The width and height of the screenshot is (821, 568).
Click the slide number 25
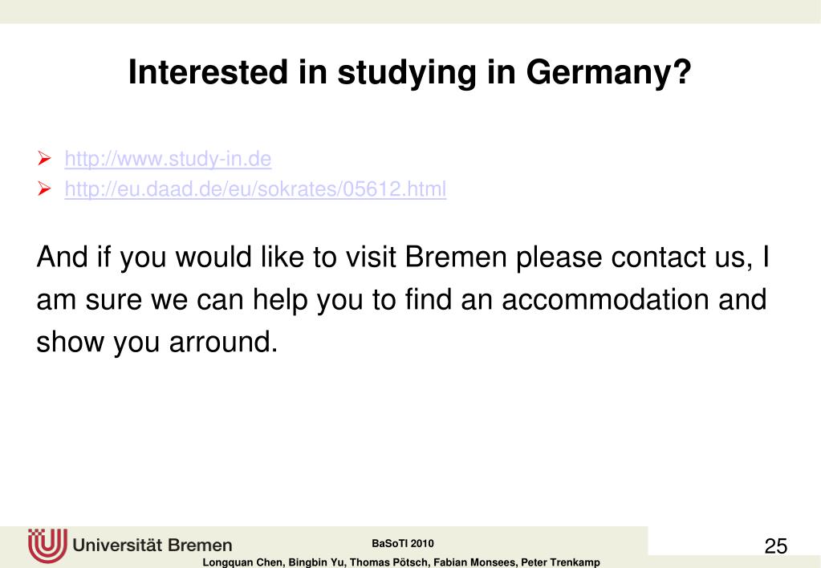pos(776,546)
